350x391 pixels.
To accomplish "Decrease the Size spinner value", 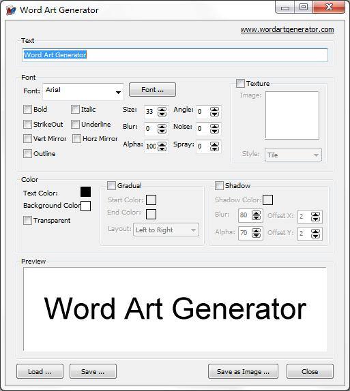I will pyautogui.click(x=162, y=114).
